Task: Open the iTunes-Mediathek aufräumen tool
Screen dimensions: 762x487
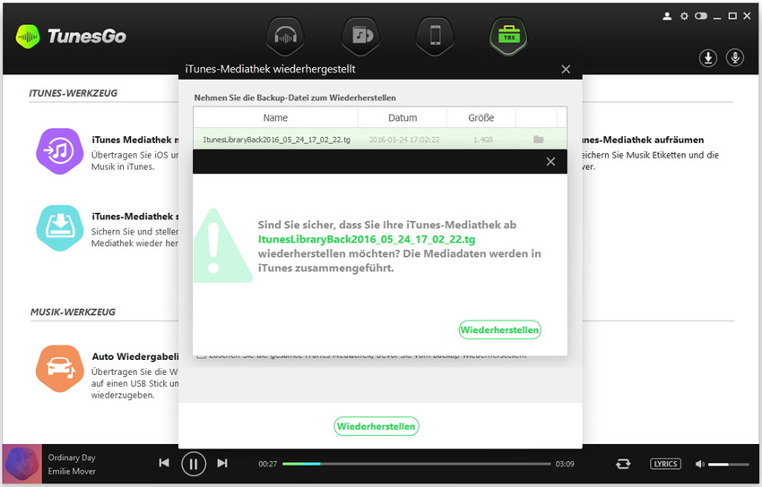Action: [x=650, y=152]
